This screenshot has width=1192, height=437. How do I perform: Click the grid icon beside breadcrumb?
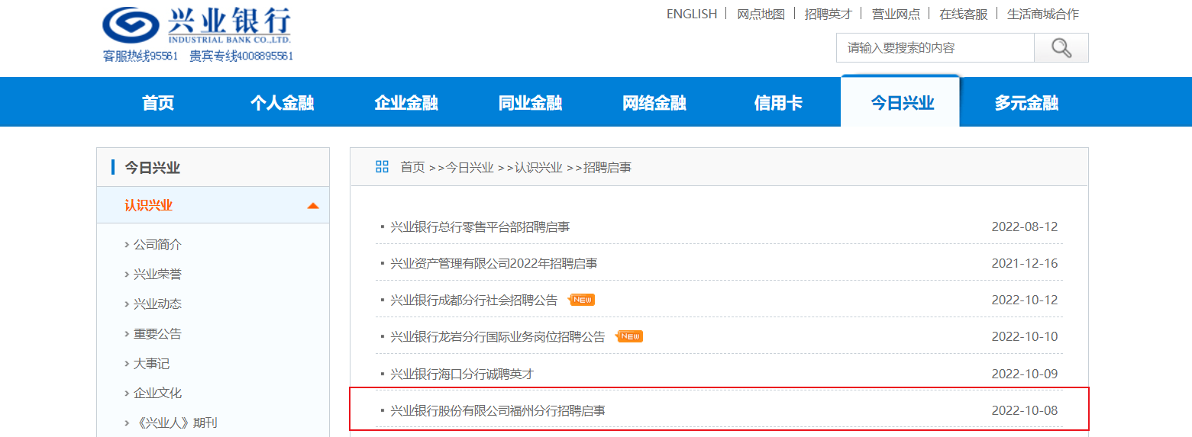[x=382, y=167]
